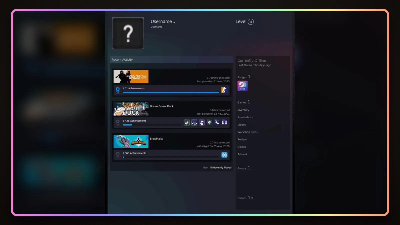Click the Steam 2022 badge icon
The height and width of the screenshot is (225, 400).
(242, 86)
